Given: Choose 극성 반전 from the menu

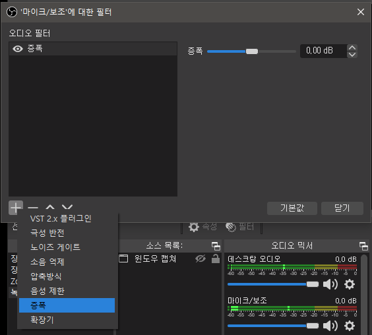Looking at the screenshot, I should point(67,233).
